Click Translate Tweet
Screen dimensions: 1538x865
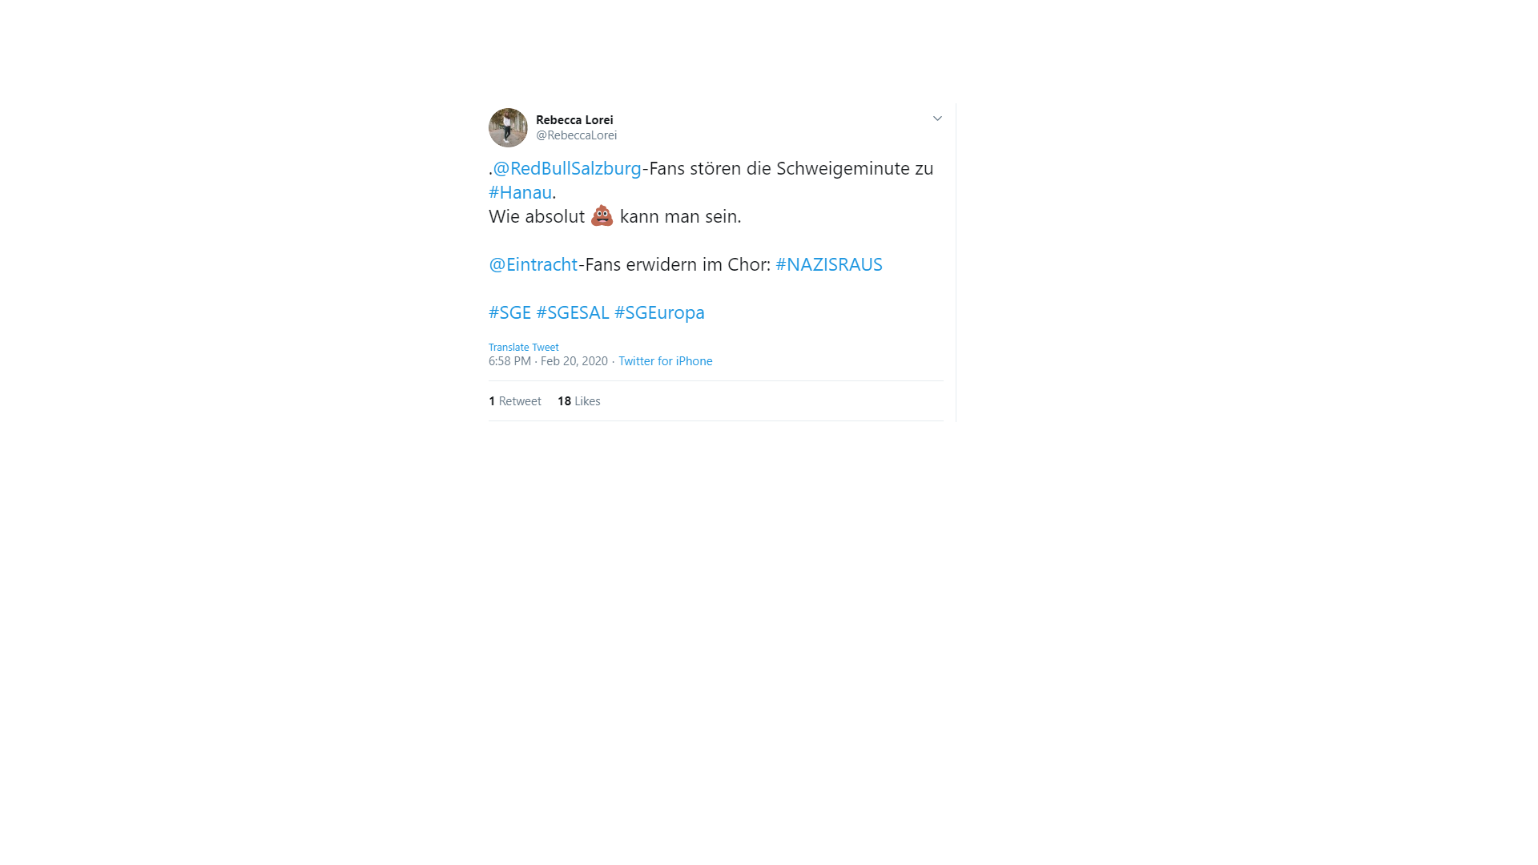coord(524,347)
